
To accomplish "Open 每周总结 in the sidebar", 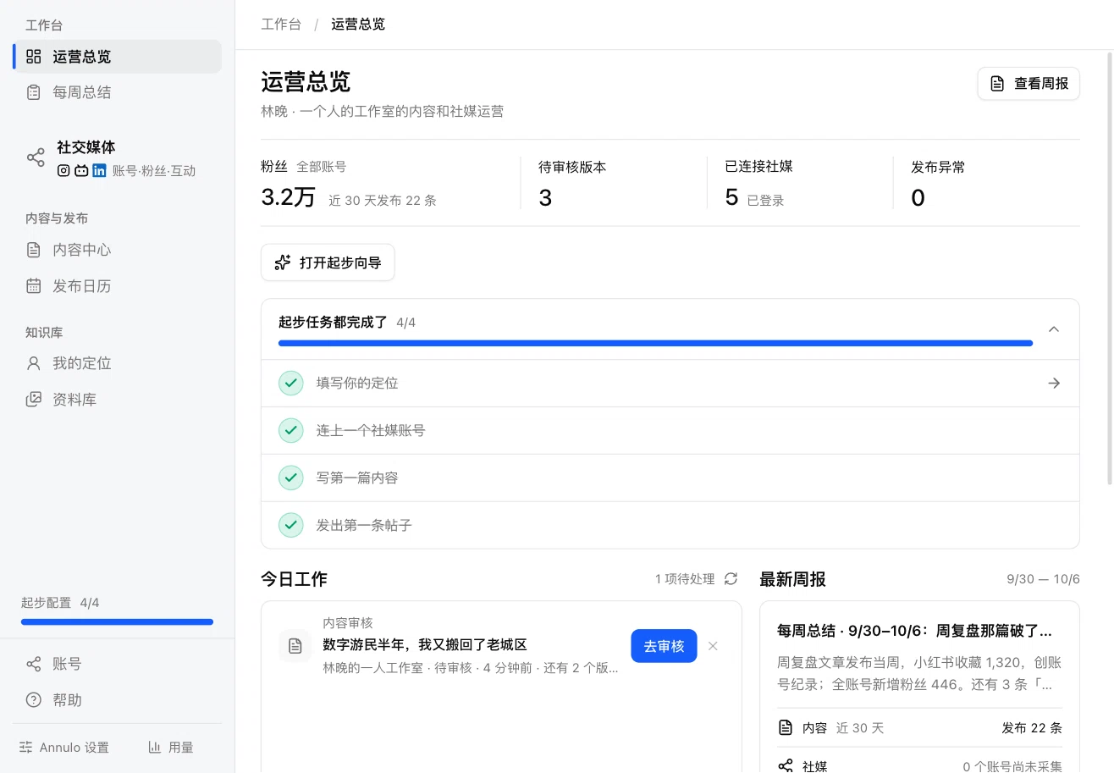I will click(118, 92).
